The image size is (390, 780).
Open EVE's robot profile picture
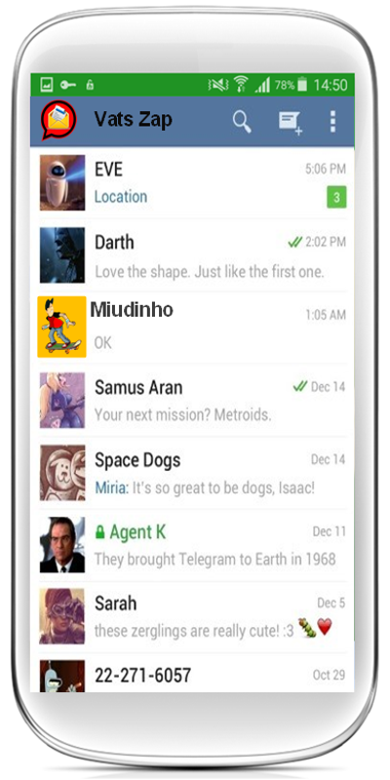(x=62, y=182)
